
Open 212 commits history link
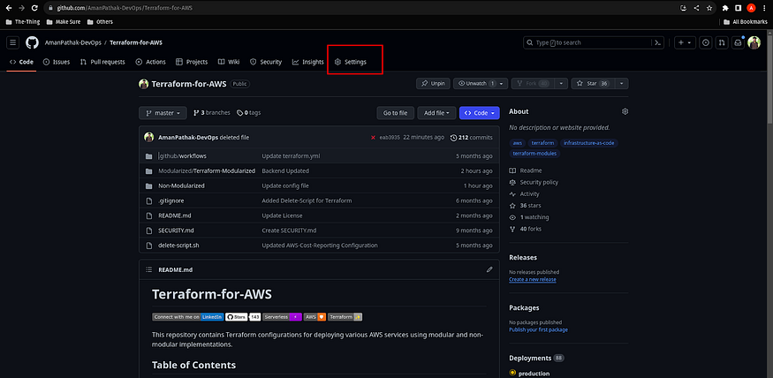pos(471,138)
